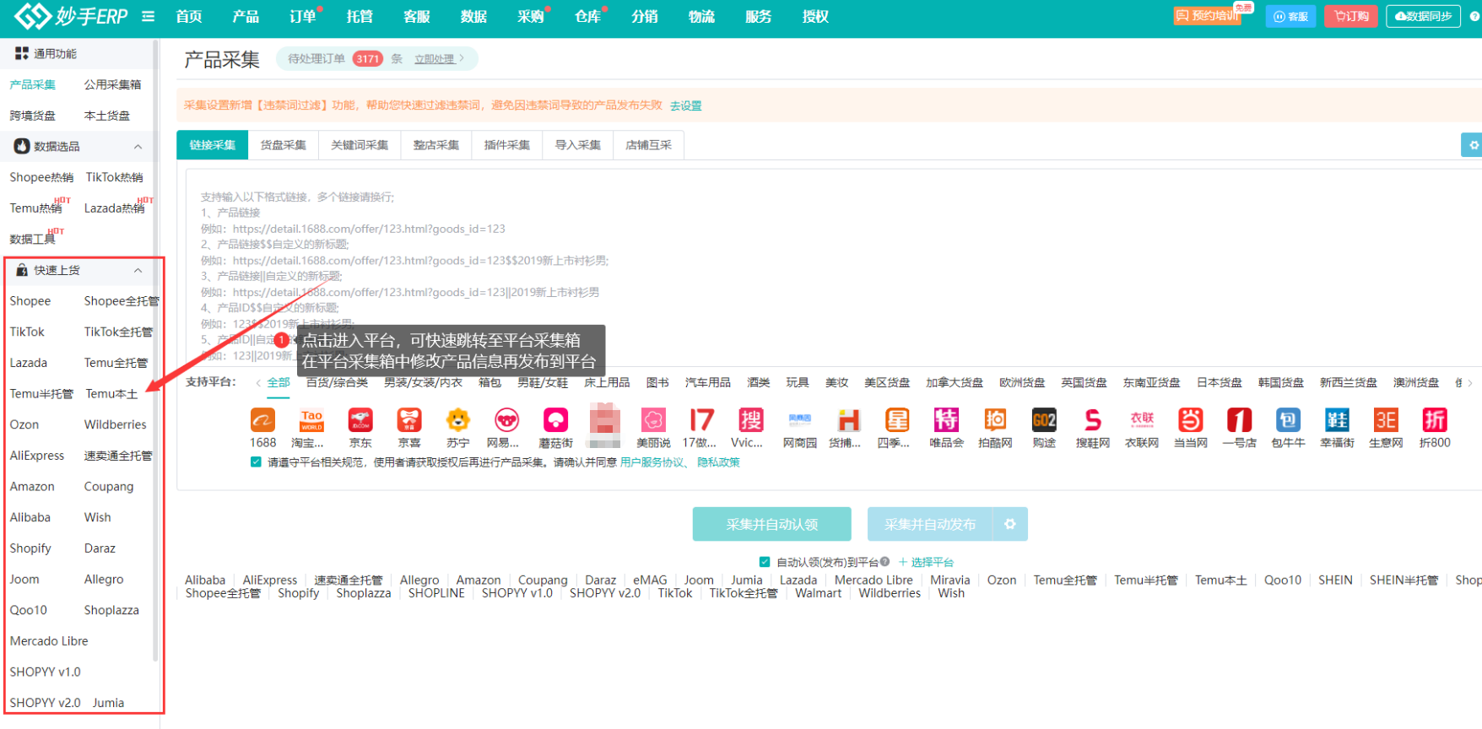The image size is (1482, 729).
Task: Select the 网商园 platform icon
Action: [x=799, y=419]
